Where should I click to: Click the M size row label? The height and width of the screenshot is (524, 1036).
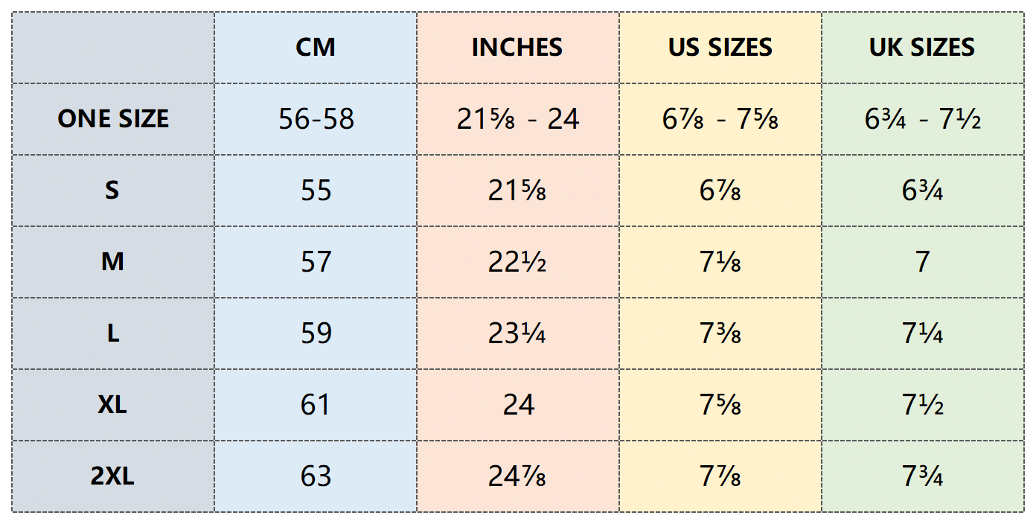[x=113, y=262]
